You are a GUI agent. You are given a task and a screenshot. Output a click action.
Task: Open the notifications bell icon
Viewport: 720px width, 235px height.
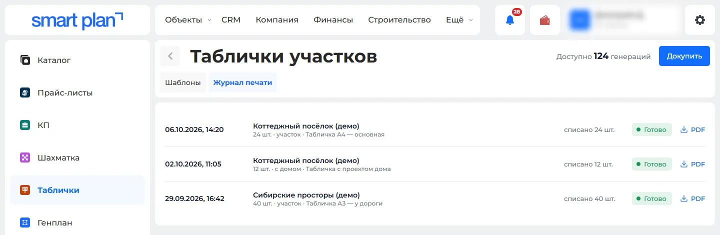click(509, 20)
